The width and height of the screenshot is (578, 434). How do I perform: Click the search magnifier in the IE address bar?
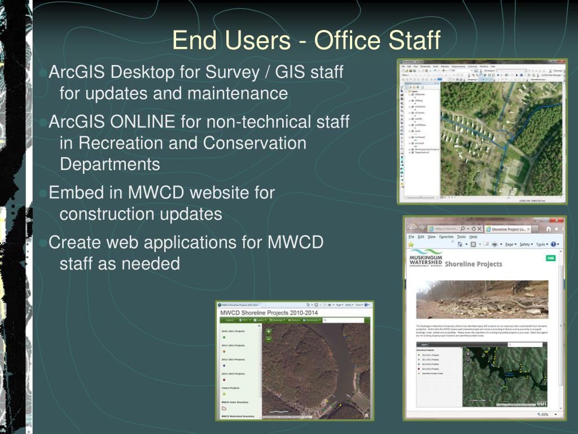coord(463,229)
